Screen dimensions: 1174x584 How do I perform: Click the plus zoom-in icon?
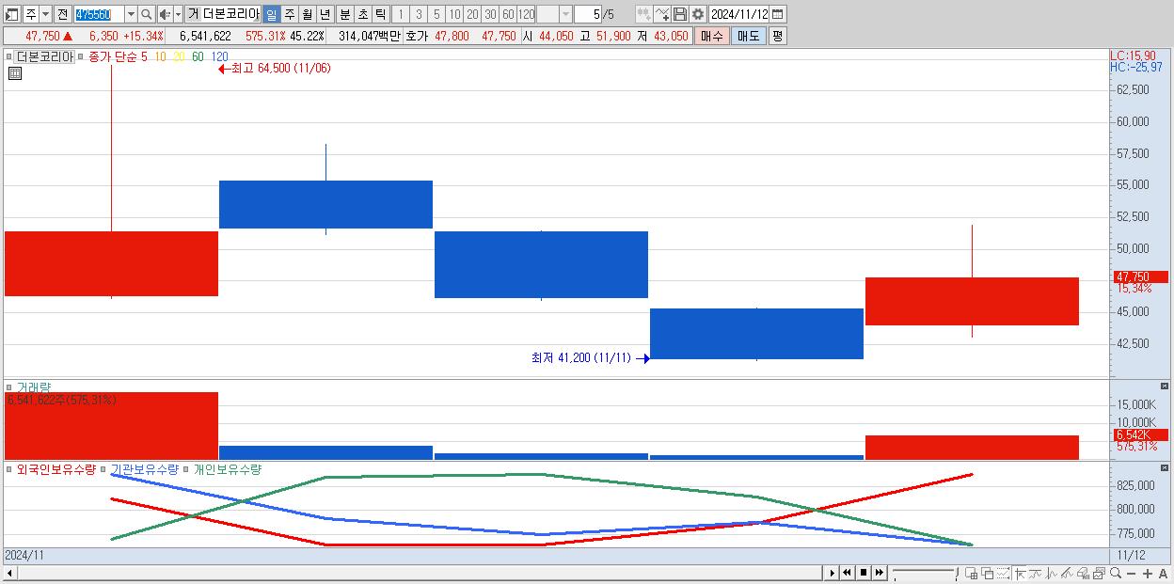tap(1148, 573)
